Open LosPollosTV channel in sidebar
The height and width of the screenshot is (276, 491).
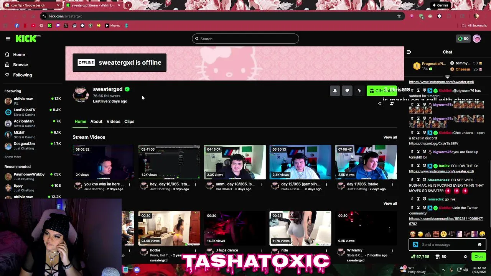[x=33, y=112]
